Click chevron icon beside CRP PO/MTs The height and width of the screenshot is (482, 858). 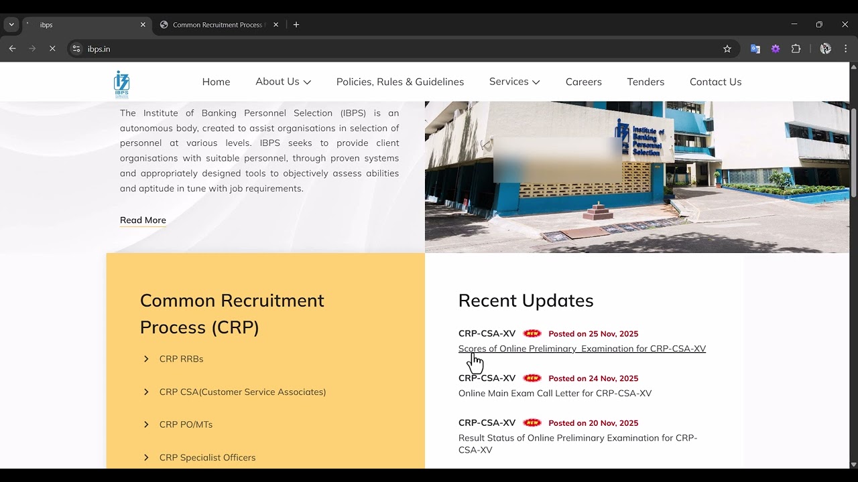click(x=146, y=424)
